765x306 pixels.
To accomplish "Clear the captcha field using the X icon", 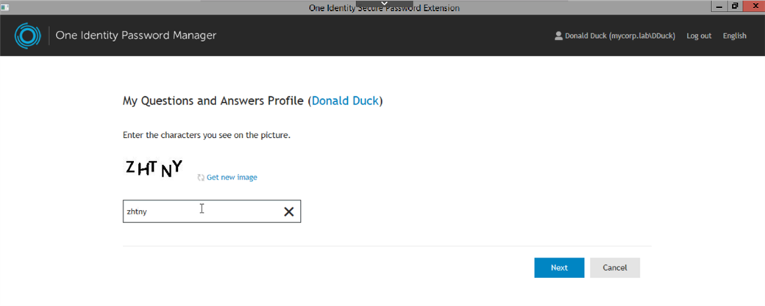I will click(289, 211).
